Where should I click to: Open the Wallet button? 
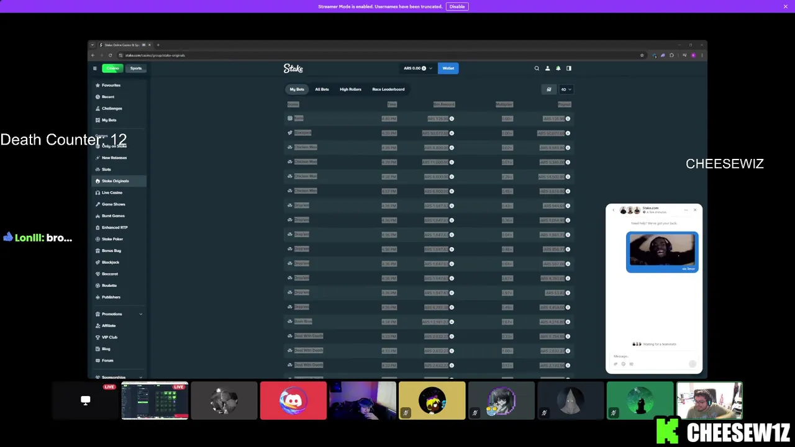click(x=448, y=68)
